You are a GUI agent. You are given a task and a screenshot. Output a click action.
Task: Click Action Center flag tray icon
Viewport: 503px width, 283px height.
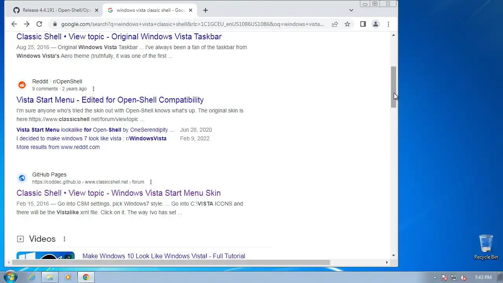tap(444, 277)
